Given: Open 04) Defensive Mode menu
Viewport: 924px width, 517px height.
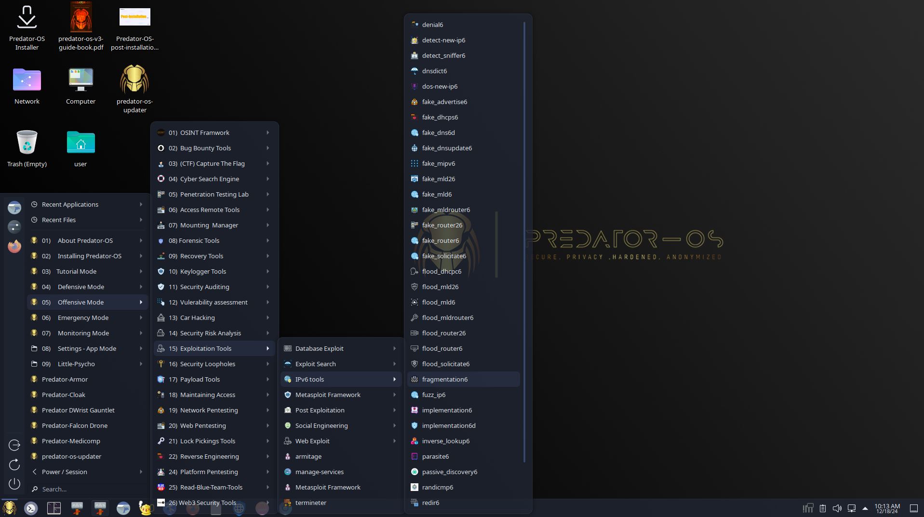Looking at the screenshot, I should (87, 287).
